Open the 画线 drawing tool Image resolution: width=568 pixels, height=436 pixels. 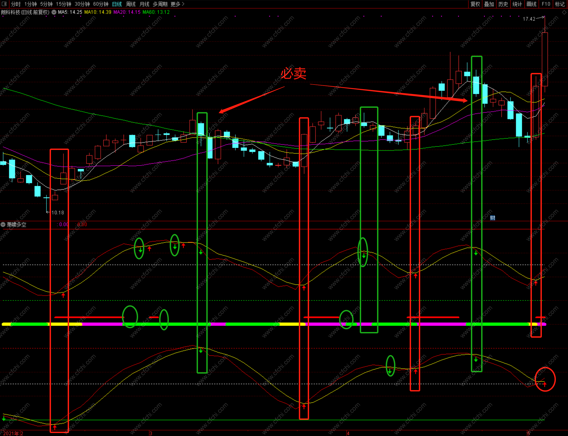[531, 4]
